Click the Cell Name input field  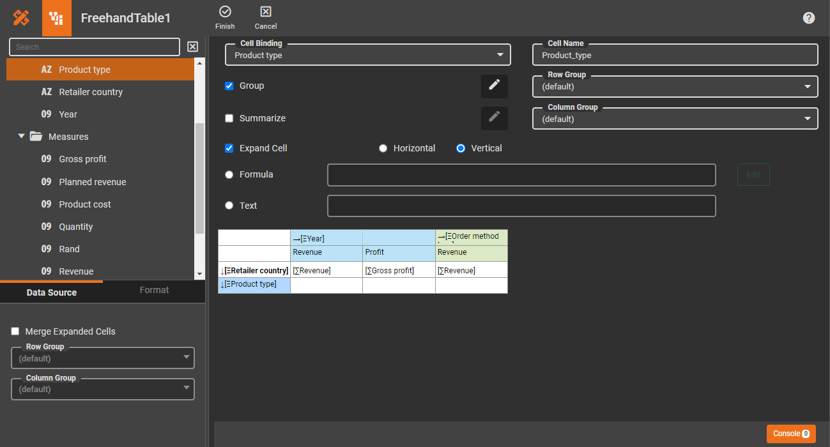pyautogui.click(x=675, y=56)
